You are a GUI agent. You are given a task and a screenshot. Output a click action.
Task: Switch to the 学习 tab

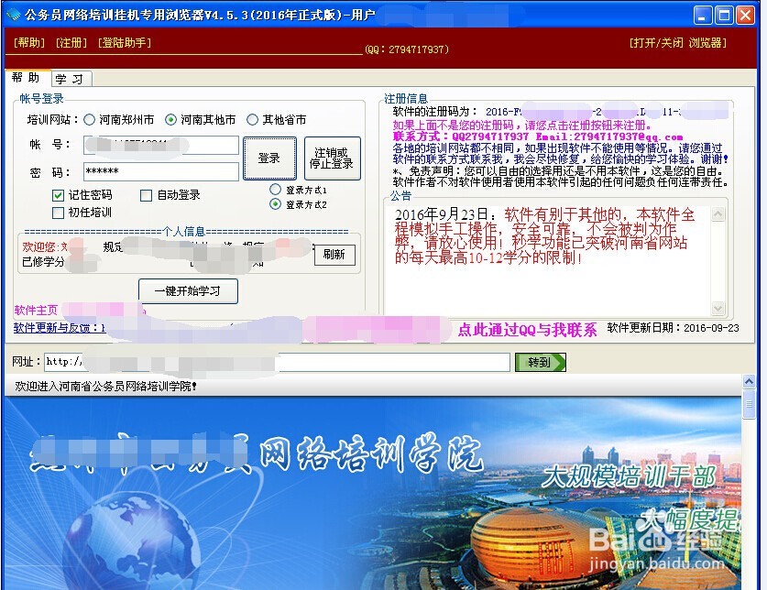click(x=71, y=79)
